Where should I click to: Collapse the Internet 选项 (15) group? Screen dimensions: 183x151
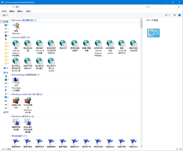[10, 37]
